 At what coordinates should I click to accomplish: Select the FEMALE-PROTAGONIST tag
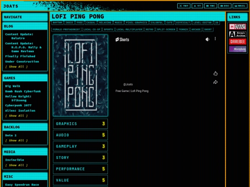[66, 30]
